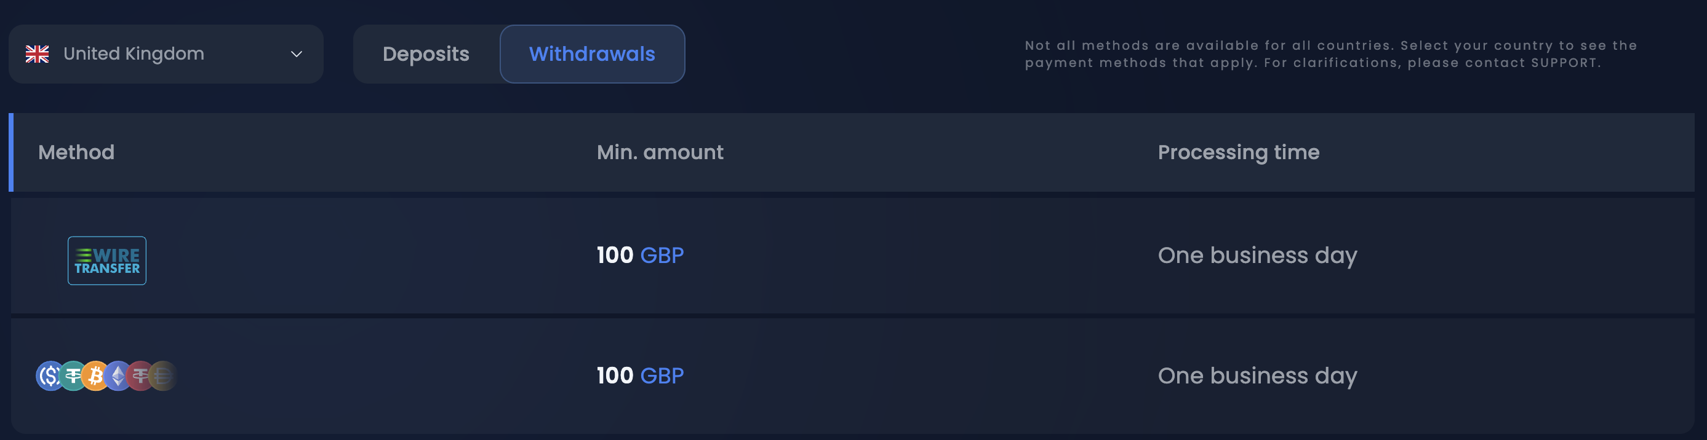Click the Method column header
Screen dimensions: 1707x440
click(x=76, y=152)
